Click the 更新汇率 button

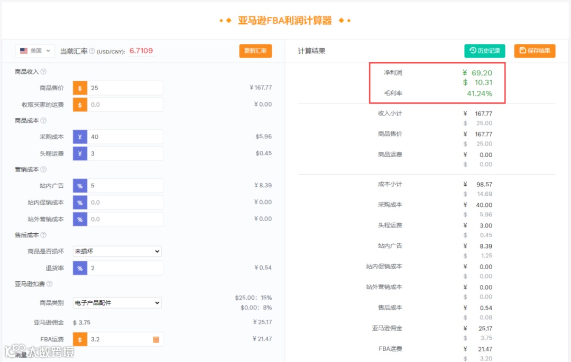[x=255, y=51]
